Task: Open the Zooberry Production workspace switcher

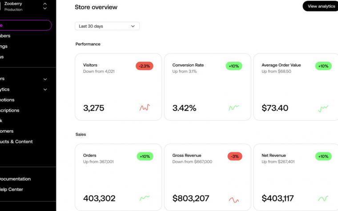Action: point(45,6)
